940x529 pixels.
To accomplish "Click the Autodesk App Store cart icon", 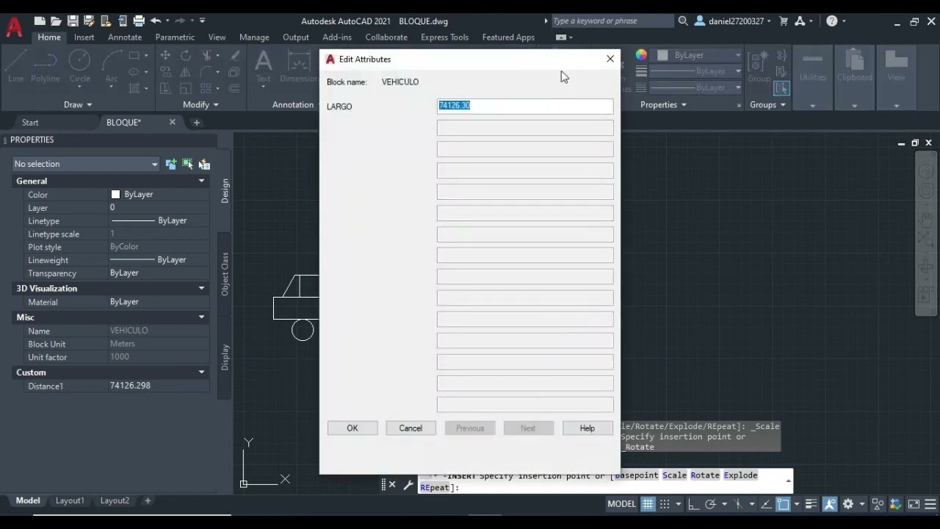I will point(783,21).
